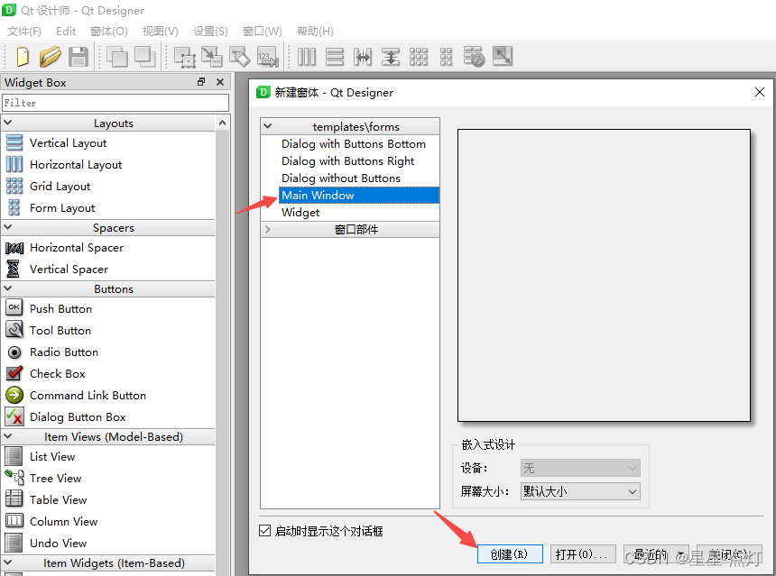776x576 pixels.
Task: Select the Tree View item
Action: pos(55,478)
